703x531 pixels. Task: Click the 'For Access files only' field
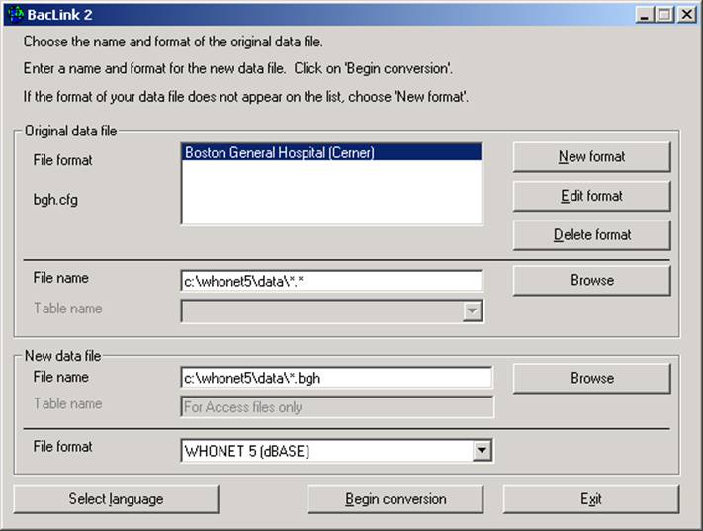(337, 406)
